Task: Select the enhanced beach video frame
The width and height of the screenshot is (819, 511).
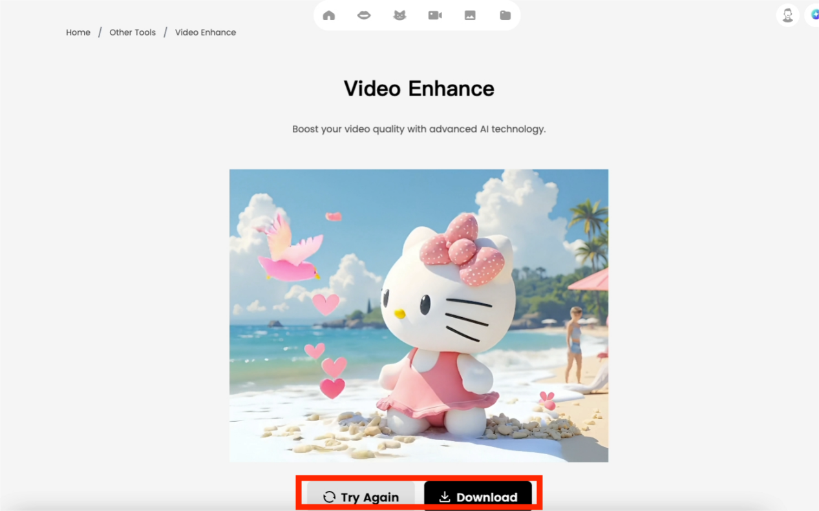Action: 418,315
